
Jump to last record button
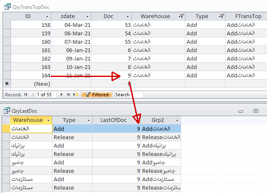tap(69, 95)
